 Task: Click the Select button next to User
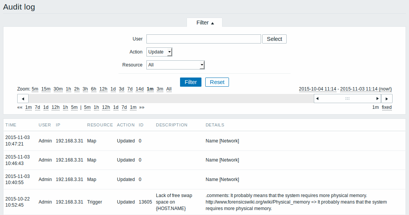click(274, 39)
